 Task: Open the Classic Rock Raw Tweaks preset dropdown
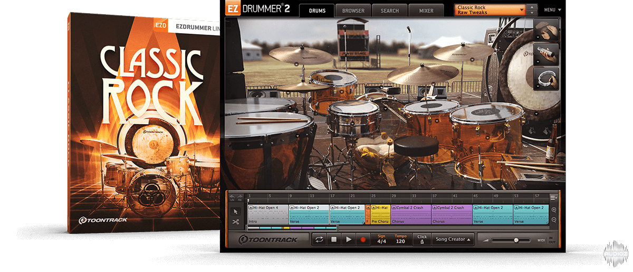(491, 10)
